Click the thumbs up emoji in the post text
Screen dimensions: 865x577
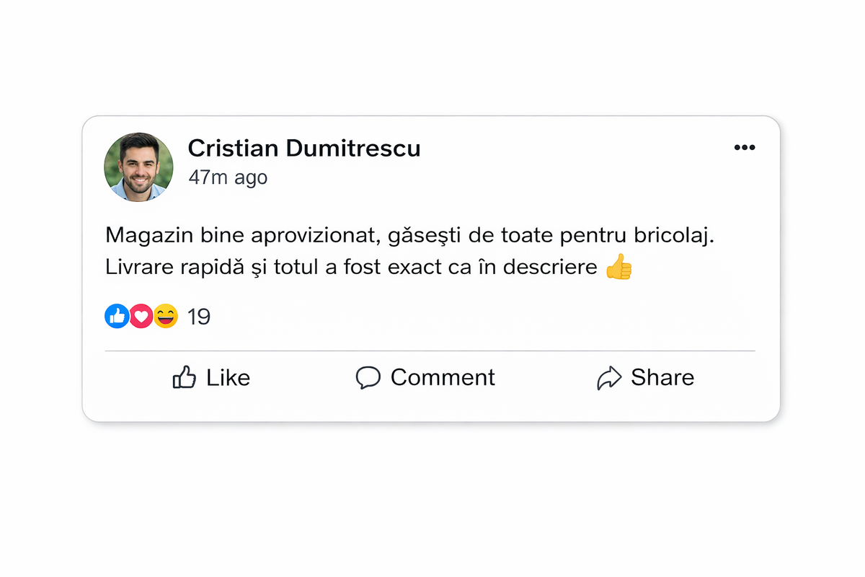[618, 266]
